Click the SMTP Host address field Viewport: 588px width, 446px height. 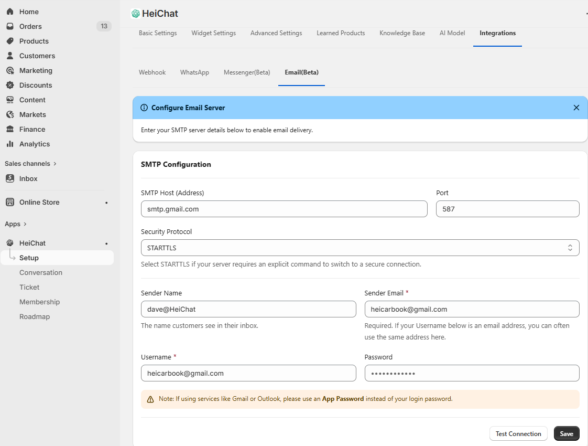(284, 209)
